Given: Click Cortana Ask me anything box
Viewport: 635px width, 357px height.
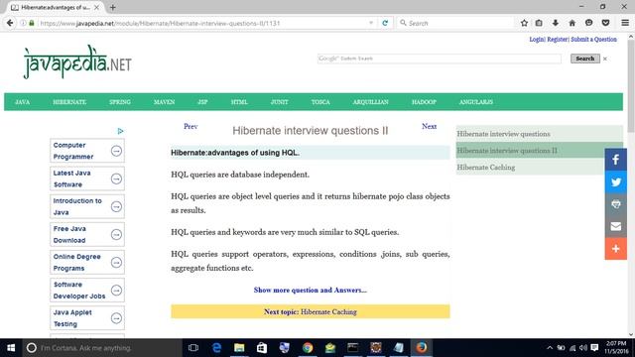Looking at the screenshot, I should tap(102, 348).
